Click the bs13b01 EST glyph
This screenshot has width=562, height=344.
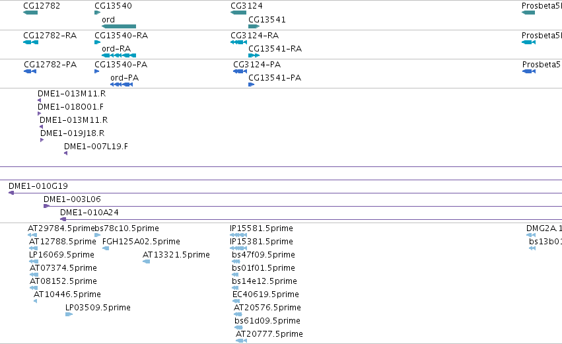click(532, 248)
